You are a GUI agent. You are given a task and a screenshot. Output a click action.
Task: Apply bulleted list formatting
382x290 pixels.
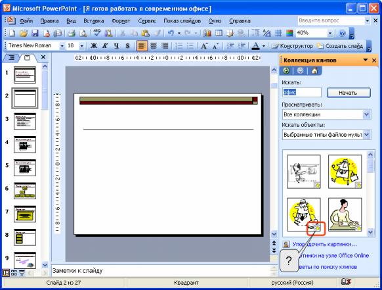(190, 45)
